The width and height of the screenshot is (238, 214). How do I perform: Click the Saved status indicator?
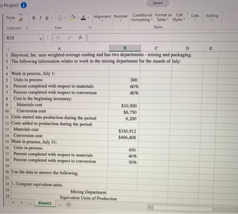point(158,3)
